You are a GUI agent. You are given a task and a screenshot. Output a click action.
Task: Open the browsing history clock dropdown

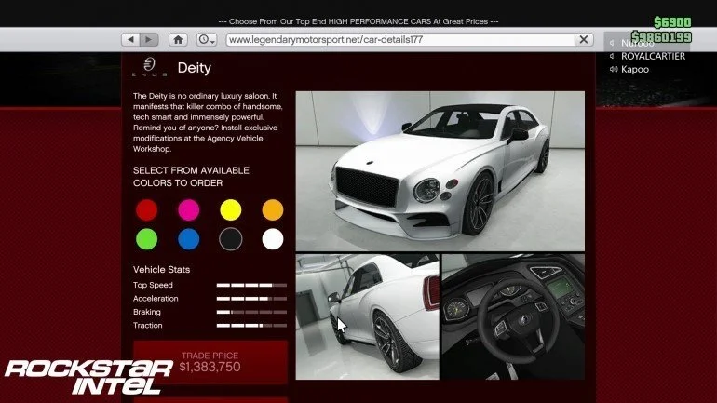click(x=207, y=40)
